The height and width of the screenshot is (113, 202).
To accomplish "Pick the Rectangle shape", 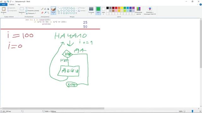I will 66,8.
